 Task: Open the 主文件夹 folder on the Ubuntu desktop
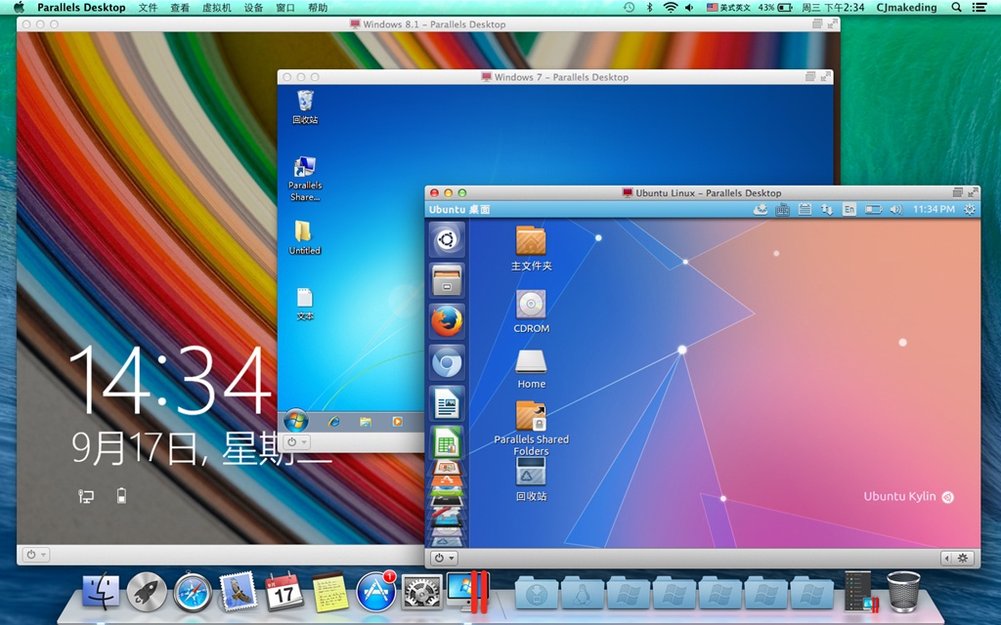pyautogui.click(x=531, y=242)
